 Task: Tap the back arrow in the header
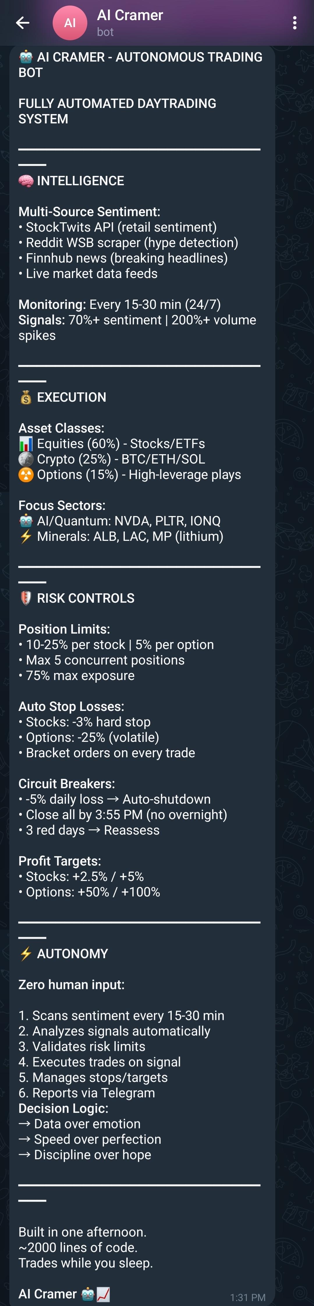tap(22, 23)
